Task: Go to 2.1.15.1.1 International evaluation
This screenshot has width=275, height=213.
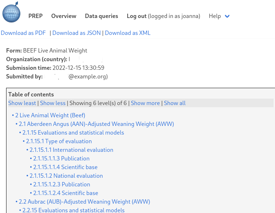Action: click(71, 150)
